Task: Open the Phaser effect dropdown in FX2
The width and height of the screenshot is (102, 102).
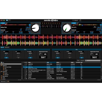Action: [58, 52]
